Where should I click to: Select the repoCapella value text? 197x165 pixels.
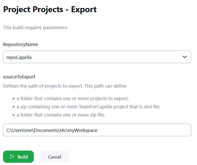click(19, 57)
